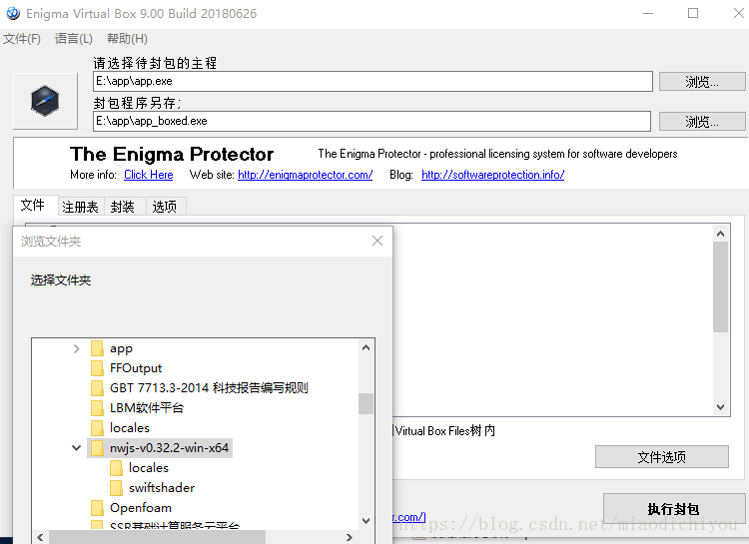The height and width of the screenshot is (544, 749).
Task: Click folder tree scroll right arrow
Action: (350, 537)
